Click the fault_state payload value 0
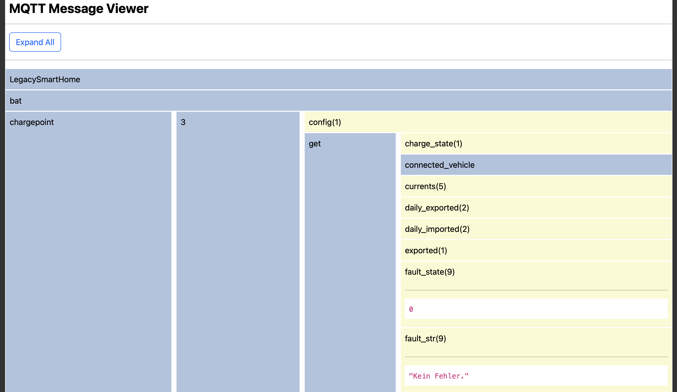The width and height of the screenshot is (677, 392). point(411,309)
